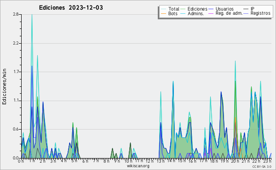Click the 0.0 y-axis value

pos(16,158)
